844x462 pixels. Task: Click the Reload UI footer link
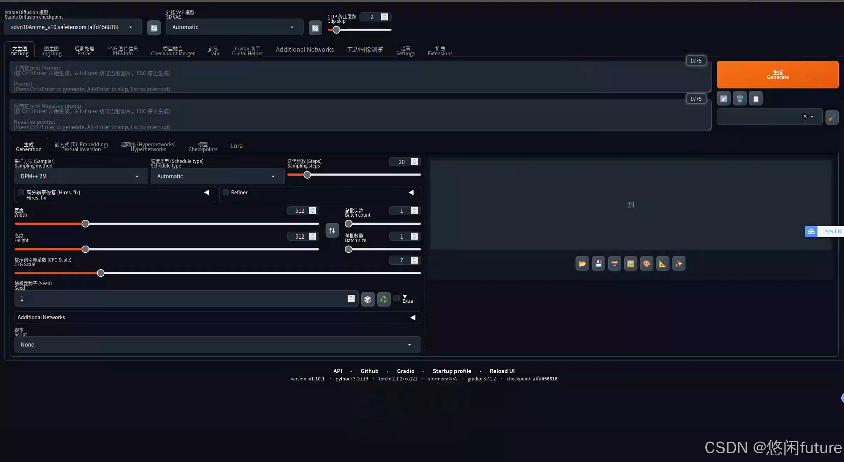(502, 371)
